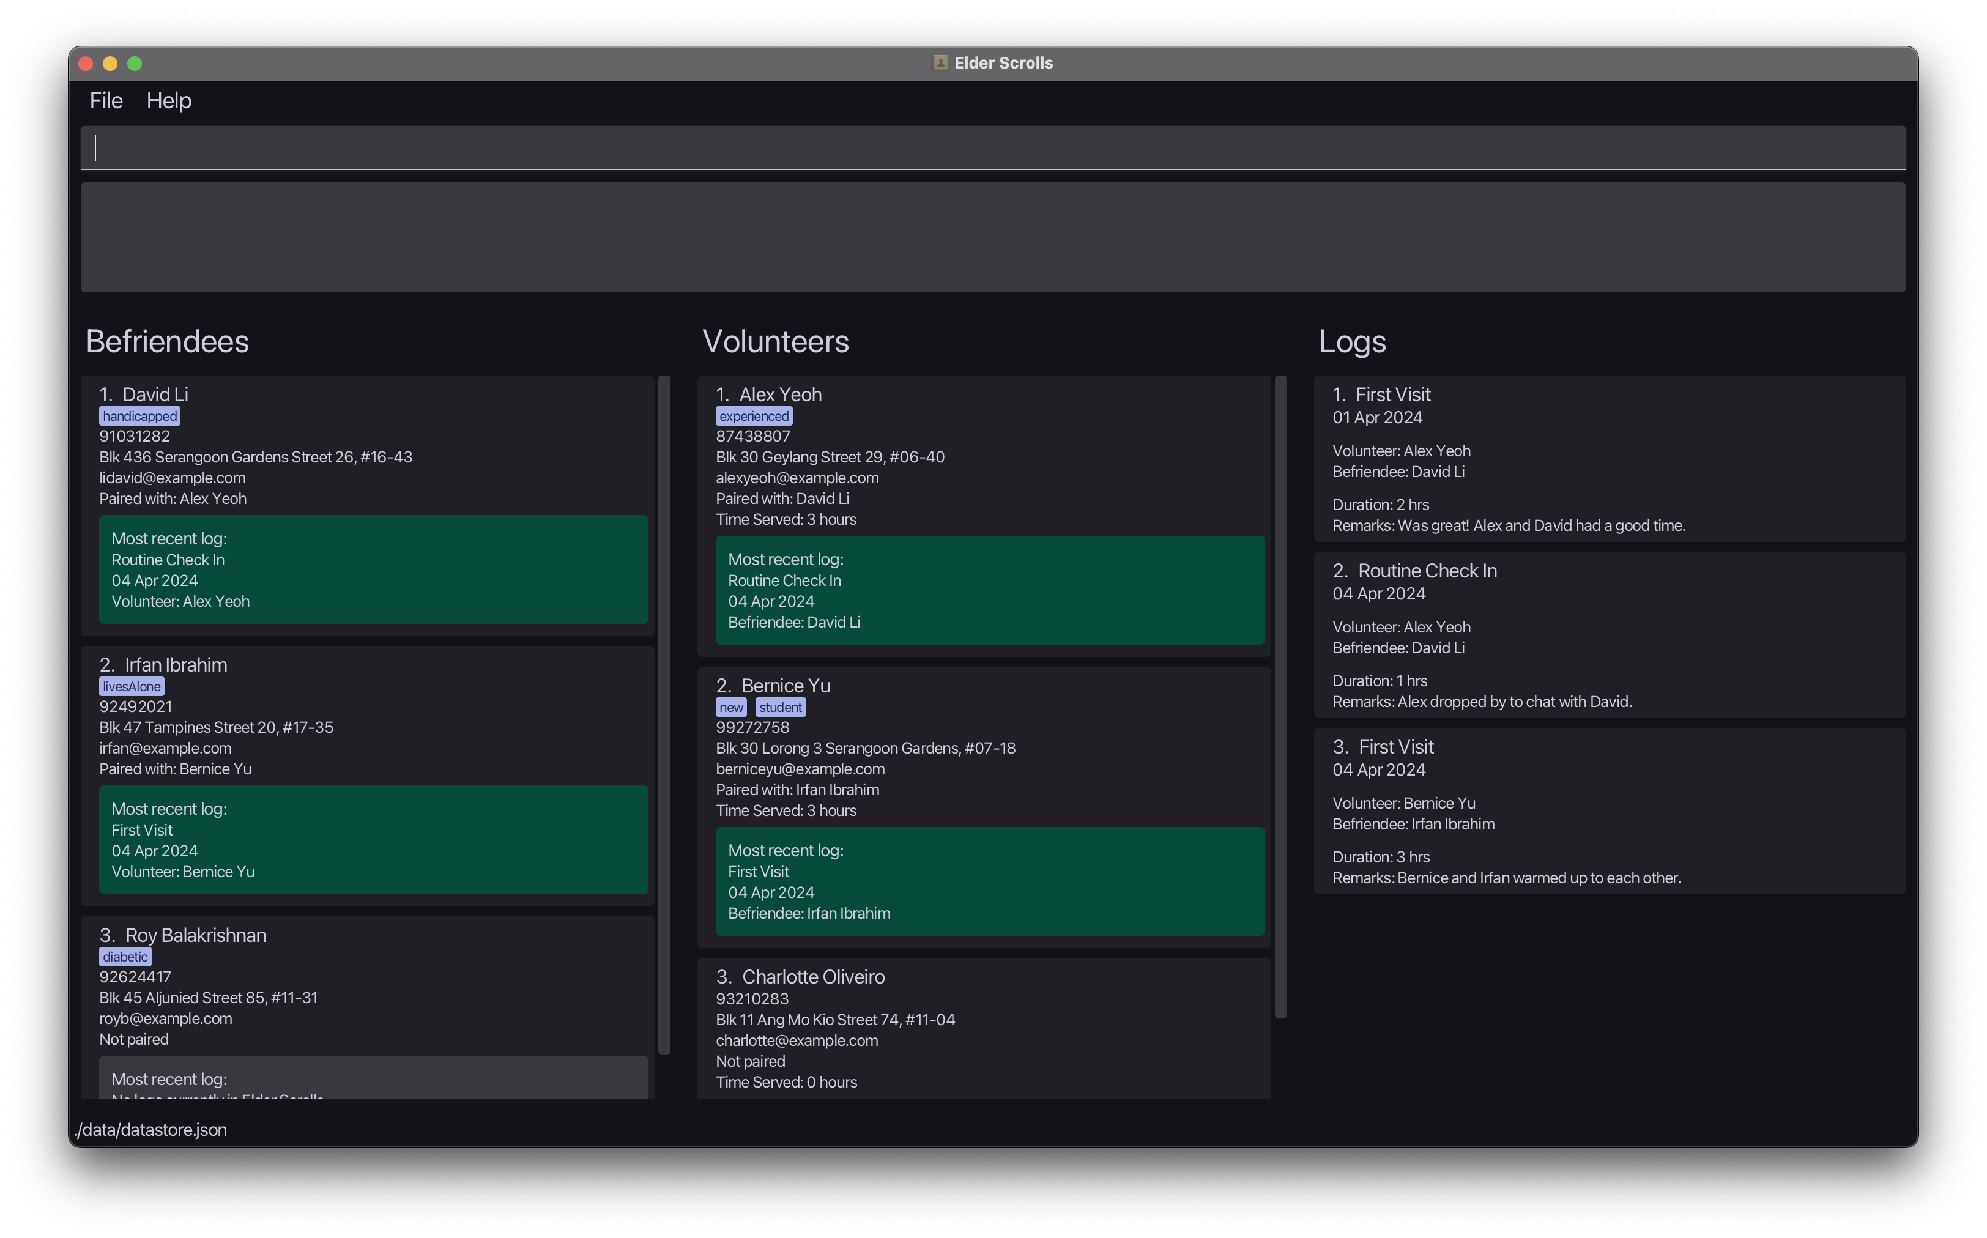Click email irfan@example.com
The width and height of the screenshot is (1987, 1238).
click(x=165, y=747)
